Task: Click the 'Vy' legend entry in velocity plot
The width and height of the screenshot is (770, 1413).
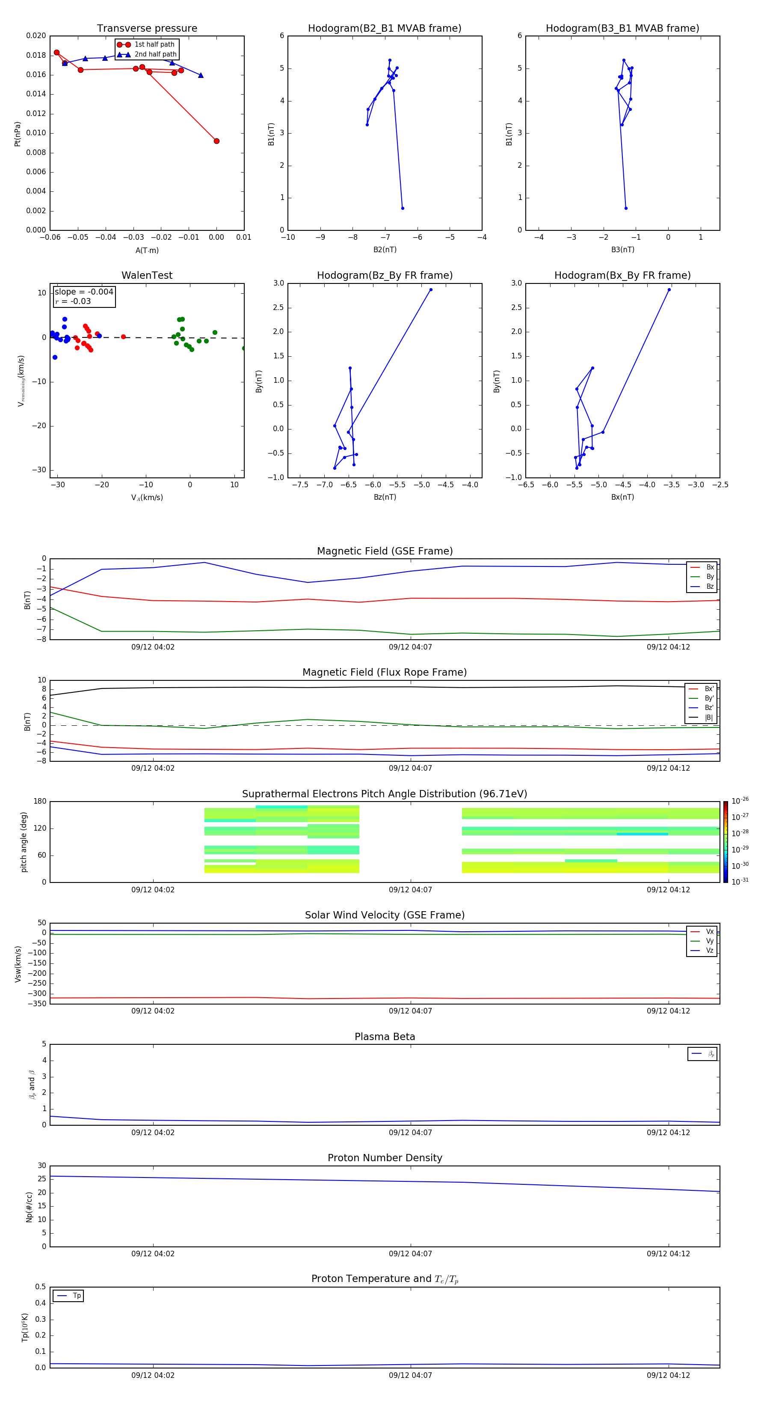Action: (702, 941)
